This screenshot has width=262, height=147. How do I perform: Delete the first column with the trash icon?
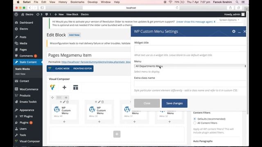tap(68, 102)
